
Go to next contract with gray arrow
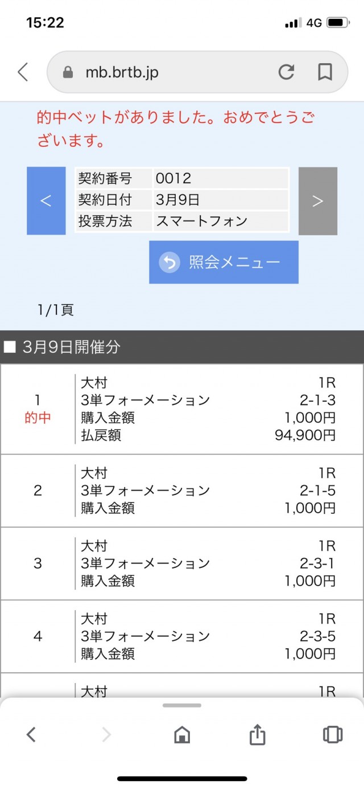[x=318, y=201]
